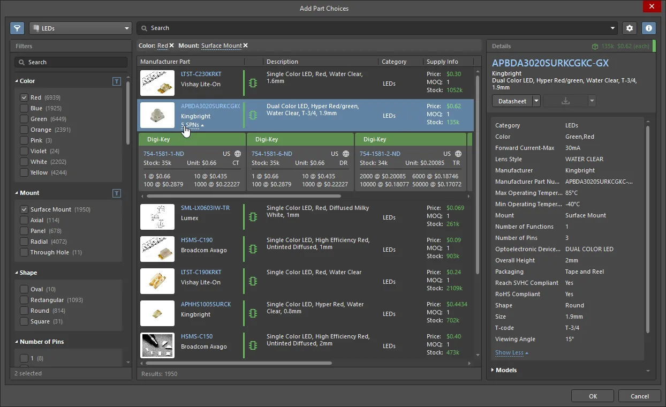Click the Details panel vertical scrollbar

point(648,229)
